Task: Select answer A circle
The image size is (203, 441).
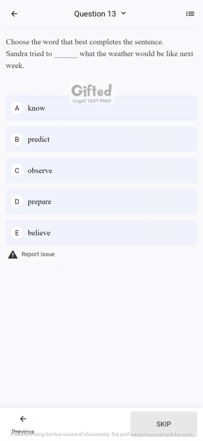Action: coord(17,108)
